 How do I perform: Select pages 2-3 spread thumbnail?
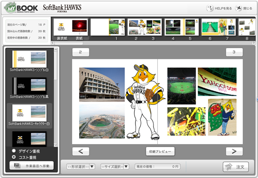(x=144, y=27)
